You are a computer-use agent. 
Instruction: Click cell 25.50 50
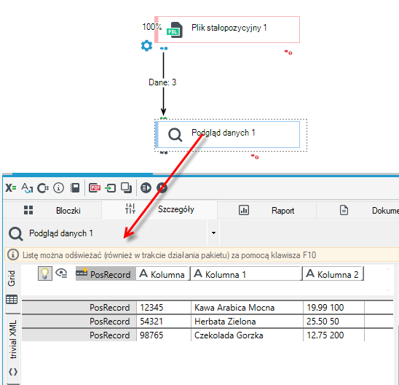[333, 322]
